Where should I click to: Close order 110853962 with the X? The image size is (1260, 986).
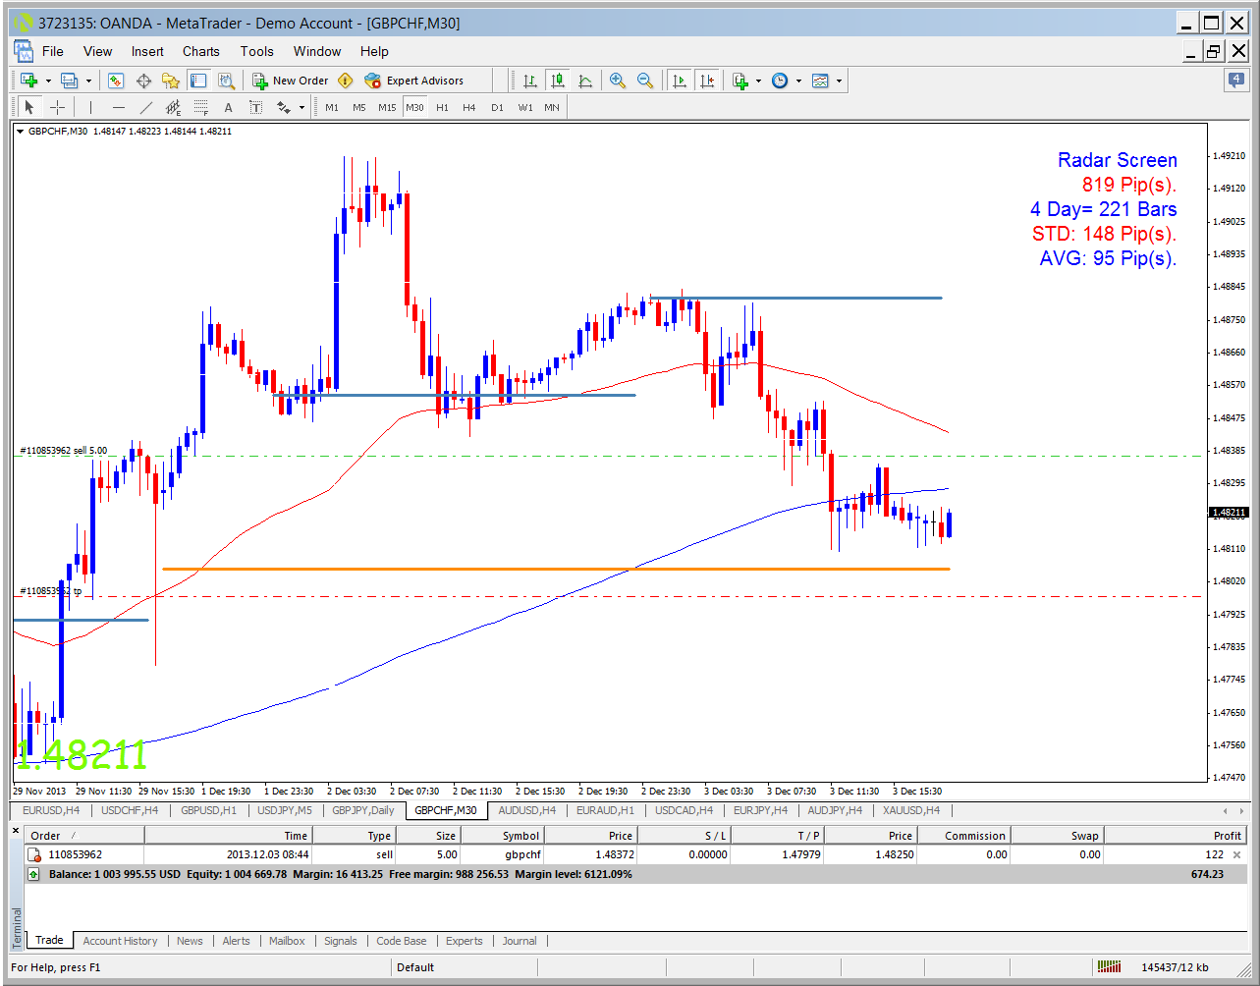click(x=1236, y=854)
